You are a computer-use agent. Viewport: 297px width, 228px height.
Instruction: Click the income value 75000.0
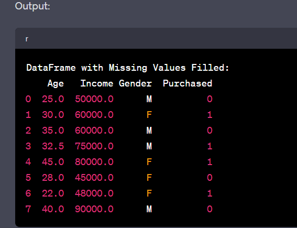pos(94,146)
